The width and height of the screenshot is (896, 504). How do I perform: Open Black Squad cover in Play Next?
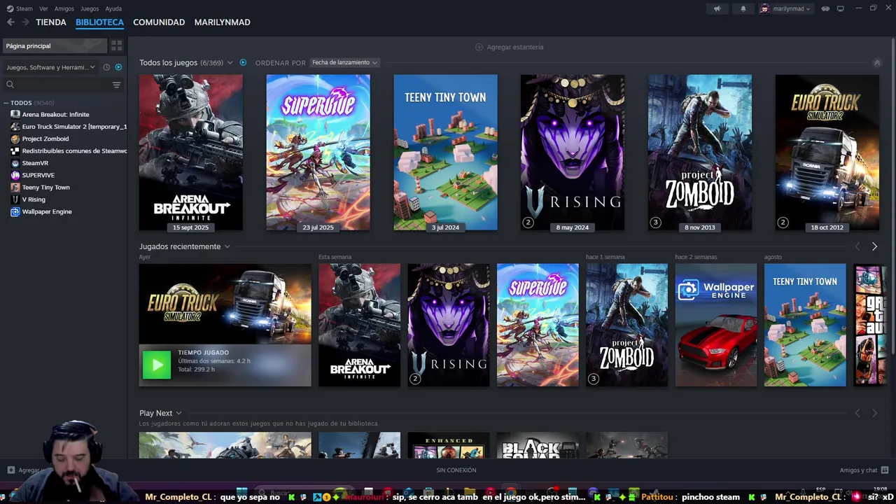(538, 446)
